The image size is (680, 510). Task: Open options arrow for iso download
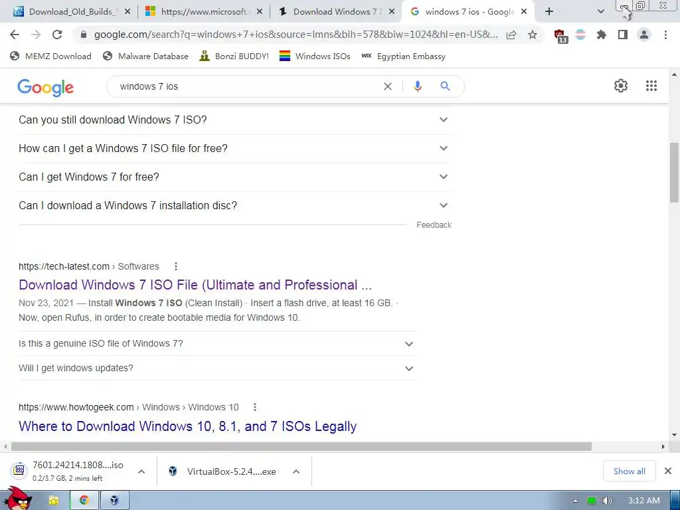pos(141,471)
